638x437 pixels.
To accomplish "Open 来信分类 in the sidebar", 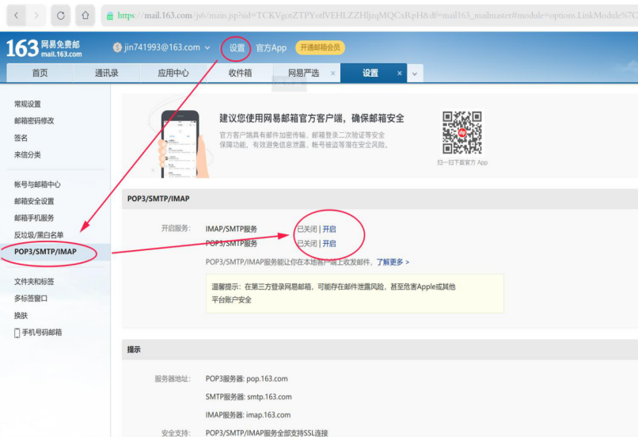I will (28, 154).
